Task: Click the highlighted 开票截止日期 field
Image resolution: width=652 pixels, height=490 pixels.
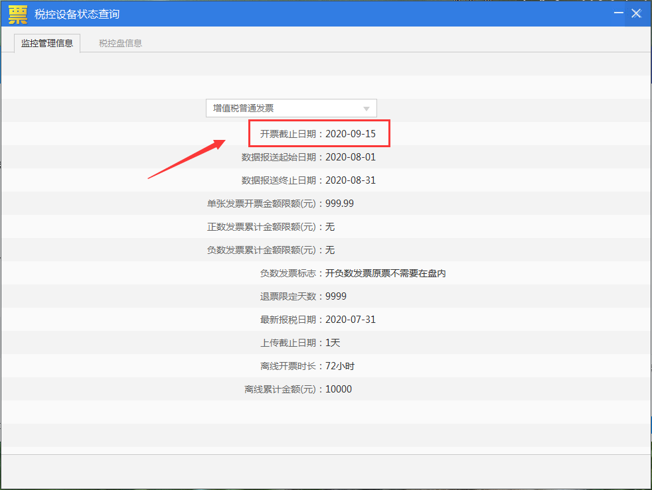Action: pos(319,133)
